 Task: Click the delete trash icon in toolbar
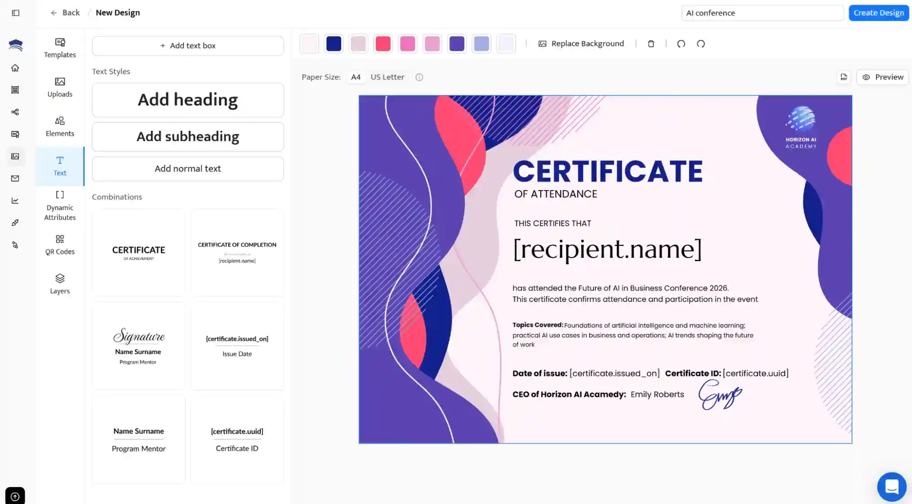pyautogui.click(x=651, y=44)
